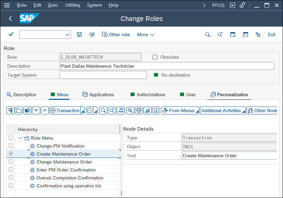Screen dimensions: 283x198
Task: Check the Change PM Notification row checkbox
Action: pos(11,146)
